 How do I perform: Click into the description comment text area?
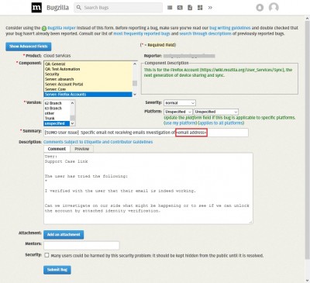click(x=148, y=188)
